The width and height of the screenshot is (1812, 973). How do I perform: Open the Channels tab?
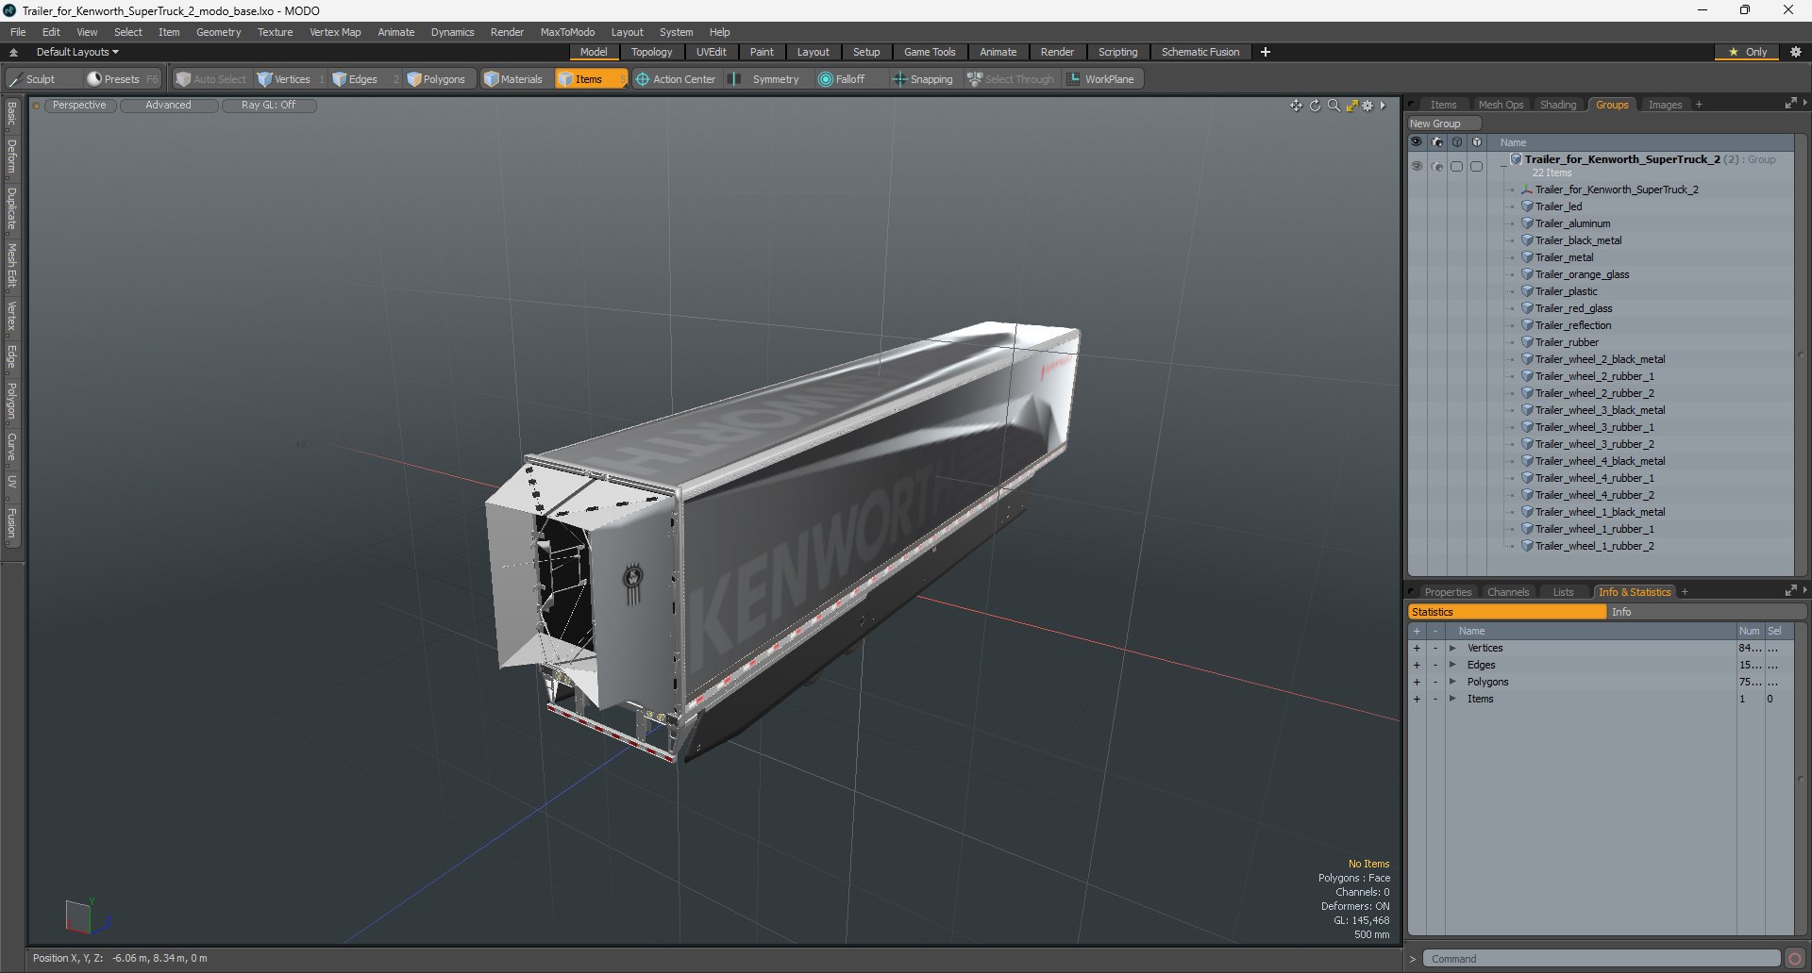[1507, 592]
